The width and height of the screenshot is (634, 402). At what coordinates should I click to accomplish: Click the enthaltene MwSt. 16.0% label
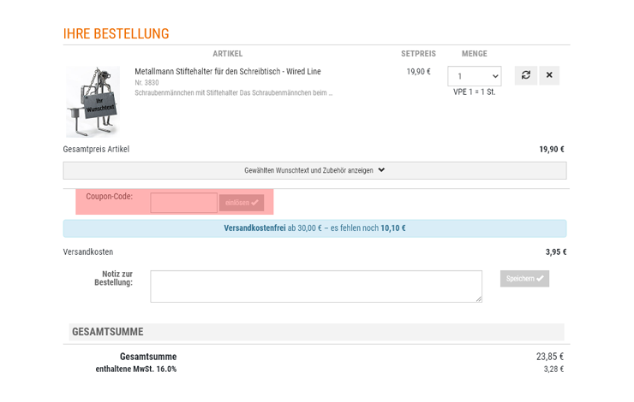(x=136, y=369)
